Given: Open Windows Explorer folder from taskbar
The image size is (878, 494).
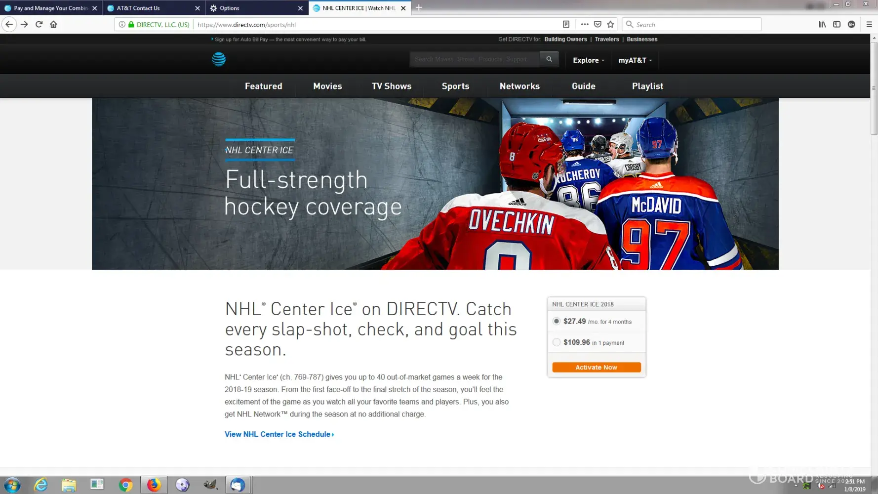Looking at the screenshot, I should 69,485.
